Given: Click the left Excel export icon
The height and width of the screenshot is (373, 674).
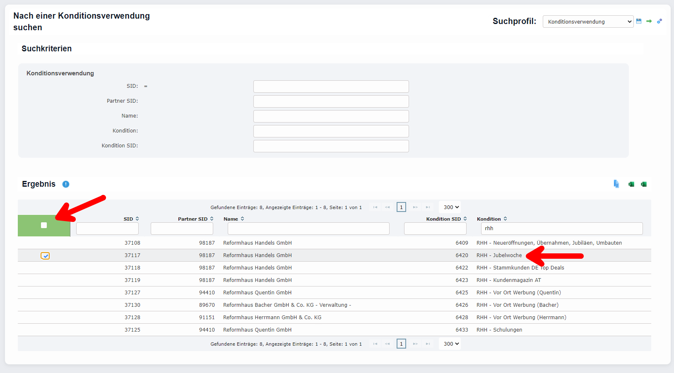Looking at the screenshot, I should tap(631, 184).
